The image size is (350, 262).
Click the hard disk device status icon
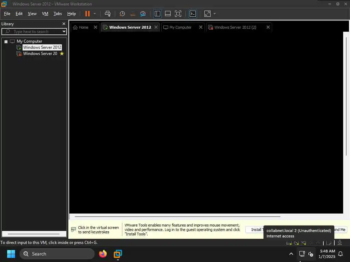click(x=289, y=243)
